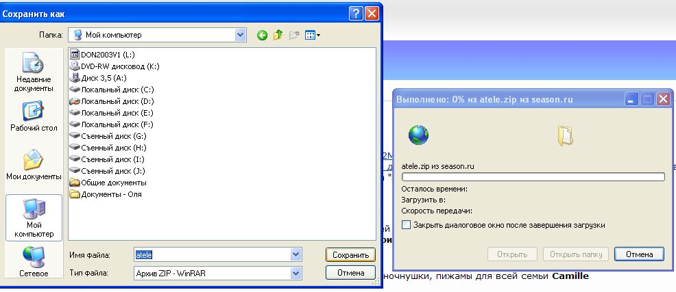Click the label Скорость передачи:
Image resolution: width=676 pixels, height=292 pixels.
tap(437, 211)
